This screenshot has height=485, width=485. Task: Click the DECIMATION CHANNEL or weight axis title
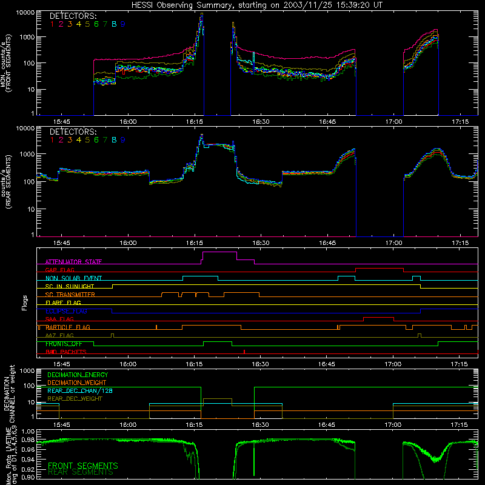click(9, 393)
